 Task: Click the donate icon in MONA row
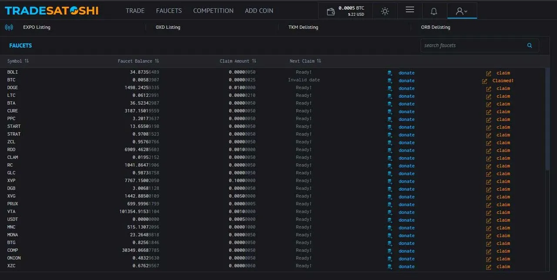click(390, 236)
